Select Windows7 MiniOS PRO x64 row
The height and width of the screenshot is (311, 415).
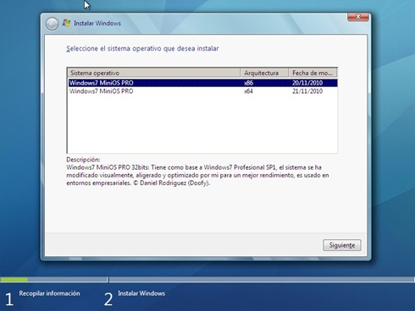202,91
